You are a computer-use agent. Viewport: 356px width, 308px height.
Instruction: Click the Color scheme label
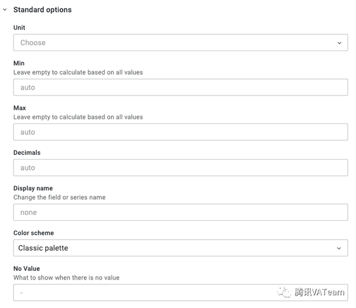34,233
